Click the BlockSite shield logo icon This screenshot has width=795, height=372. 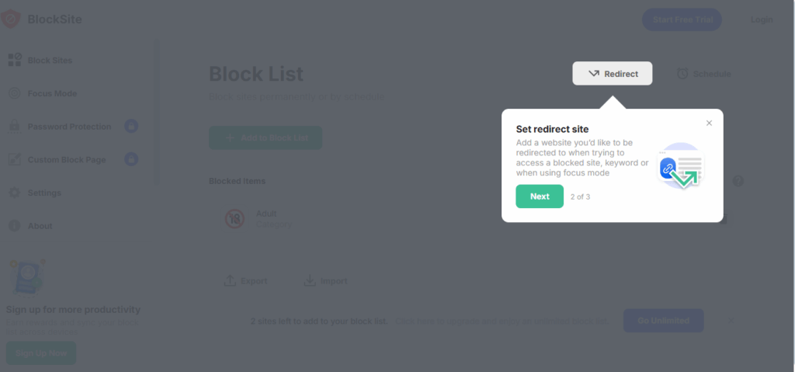(x=10, y=19)
